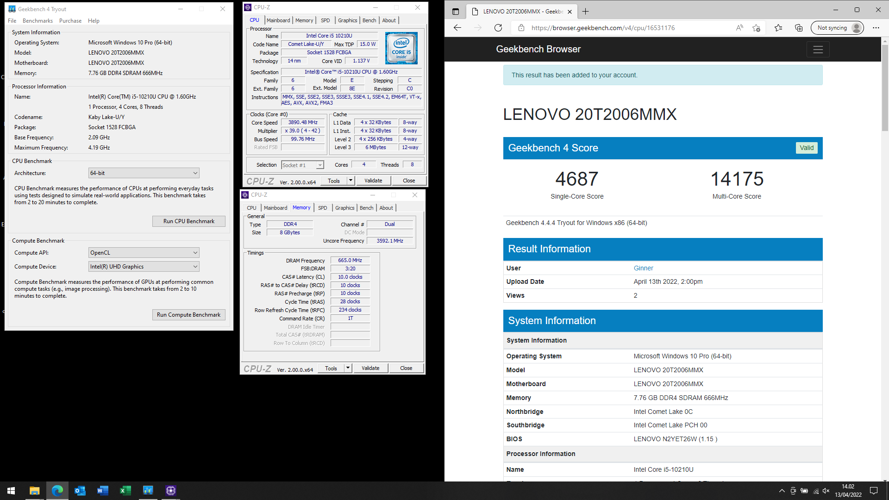The image size is (889, 500).
Task: Open a new browser tab
Action: (x=586, y=12)
